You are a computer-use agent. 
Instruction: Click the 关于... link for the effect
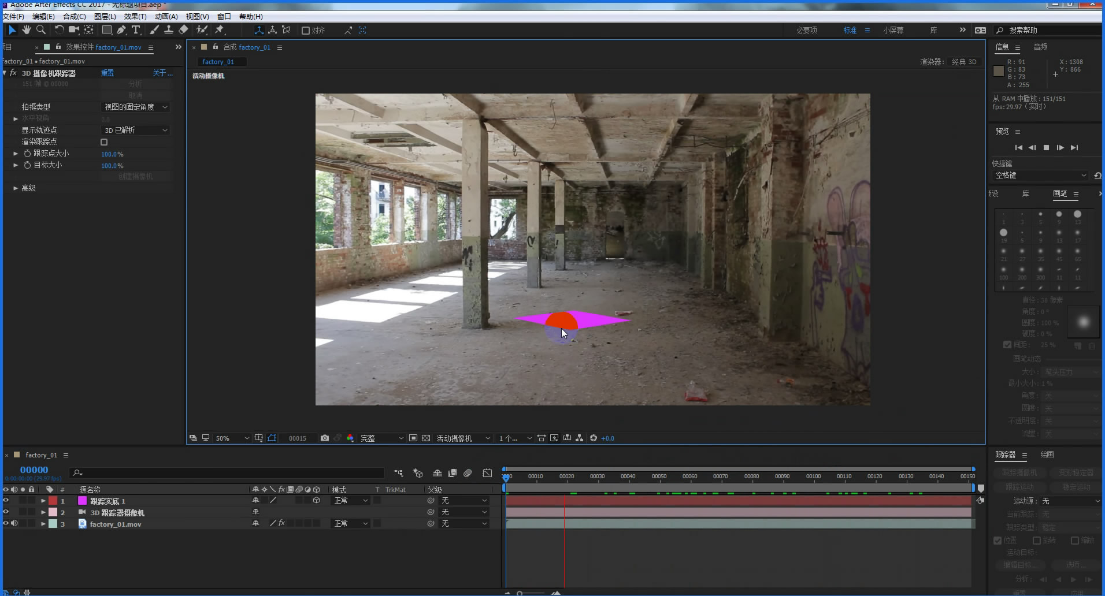[162, 73]
